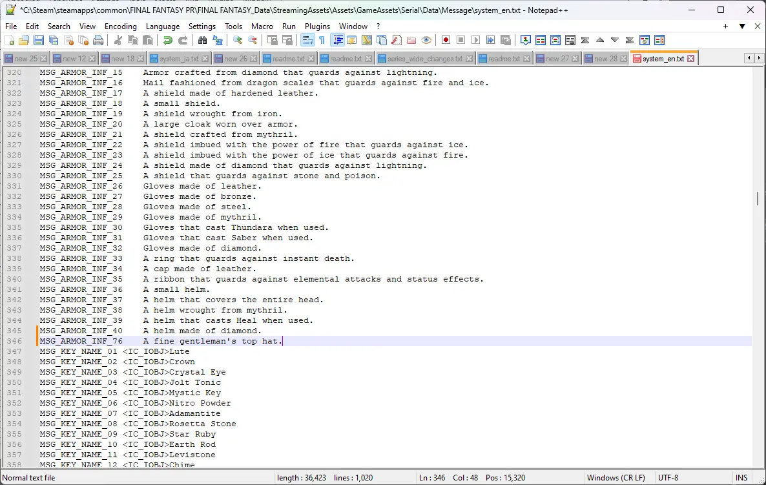Undo the last edit with the green arrow
This screenshot has width=766, height=485.
(x=167, y=41)
